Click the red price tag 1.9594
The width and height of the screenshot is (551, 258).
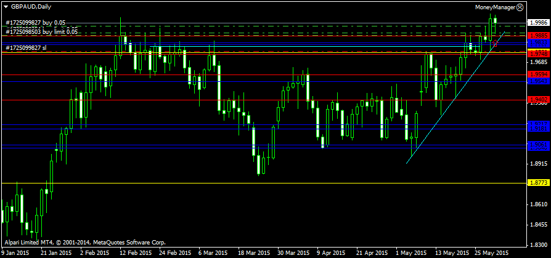point(539,75)
